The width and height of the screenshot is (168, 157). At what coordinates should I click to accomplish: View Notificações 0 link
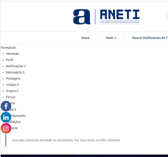[16, 66]
